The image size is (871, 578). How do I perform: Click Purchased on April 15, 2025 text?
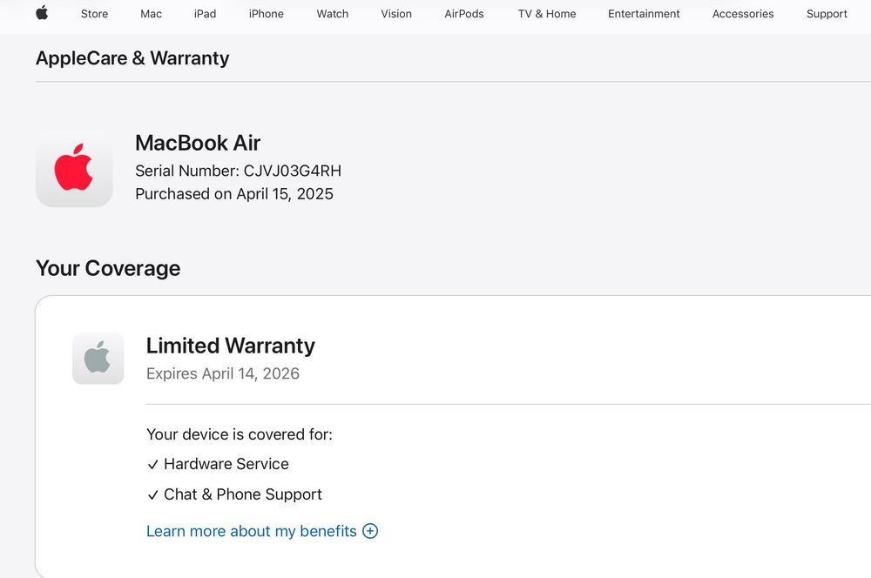coord(233,194)
